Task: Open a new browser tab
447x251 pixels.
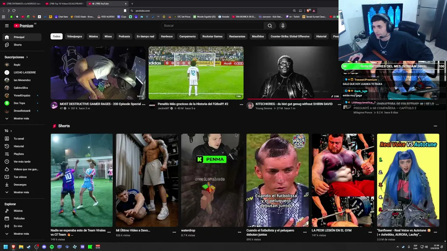Action: pyautogui.click(x=132, y=3)
